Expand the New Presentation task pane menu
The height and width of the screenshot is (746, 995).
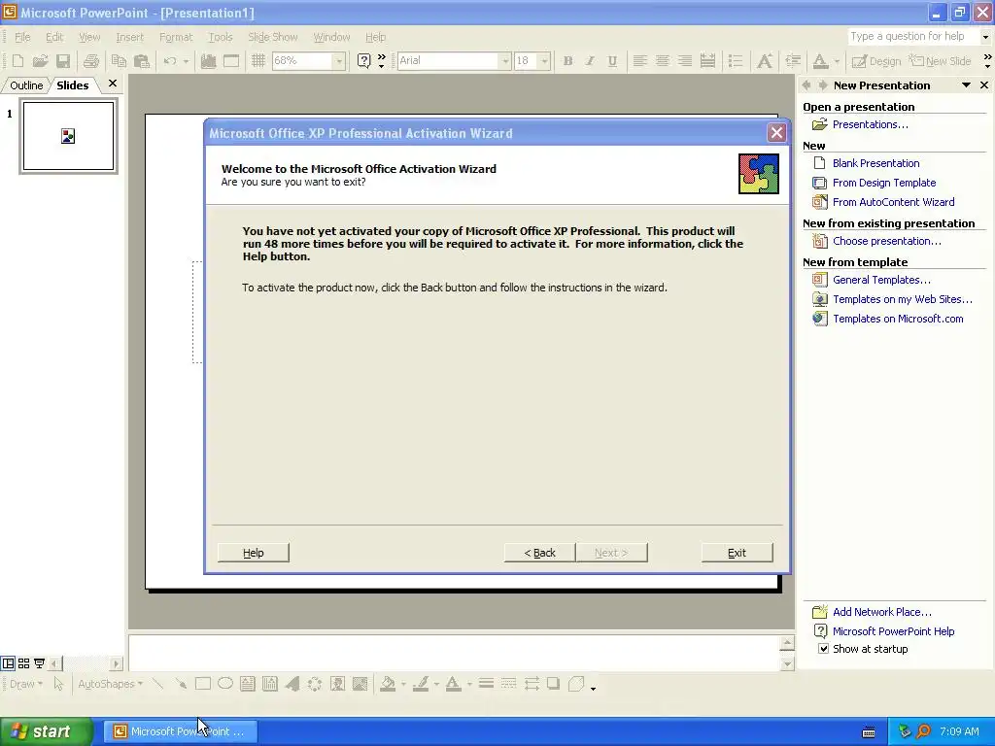[966, 85]
